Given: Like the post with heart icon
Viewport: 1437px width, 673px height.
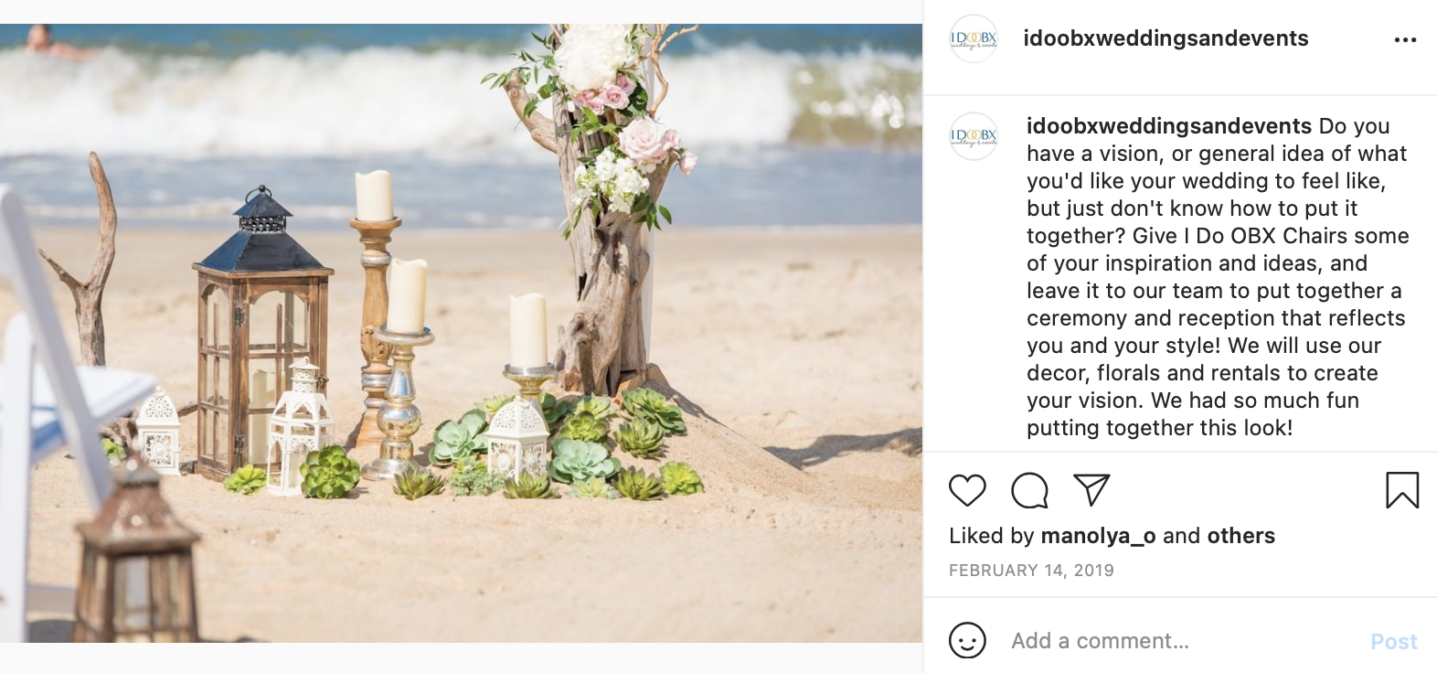Looking at the screenshot, I should coord(967,491).
